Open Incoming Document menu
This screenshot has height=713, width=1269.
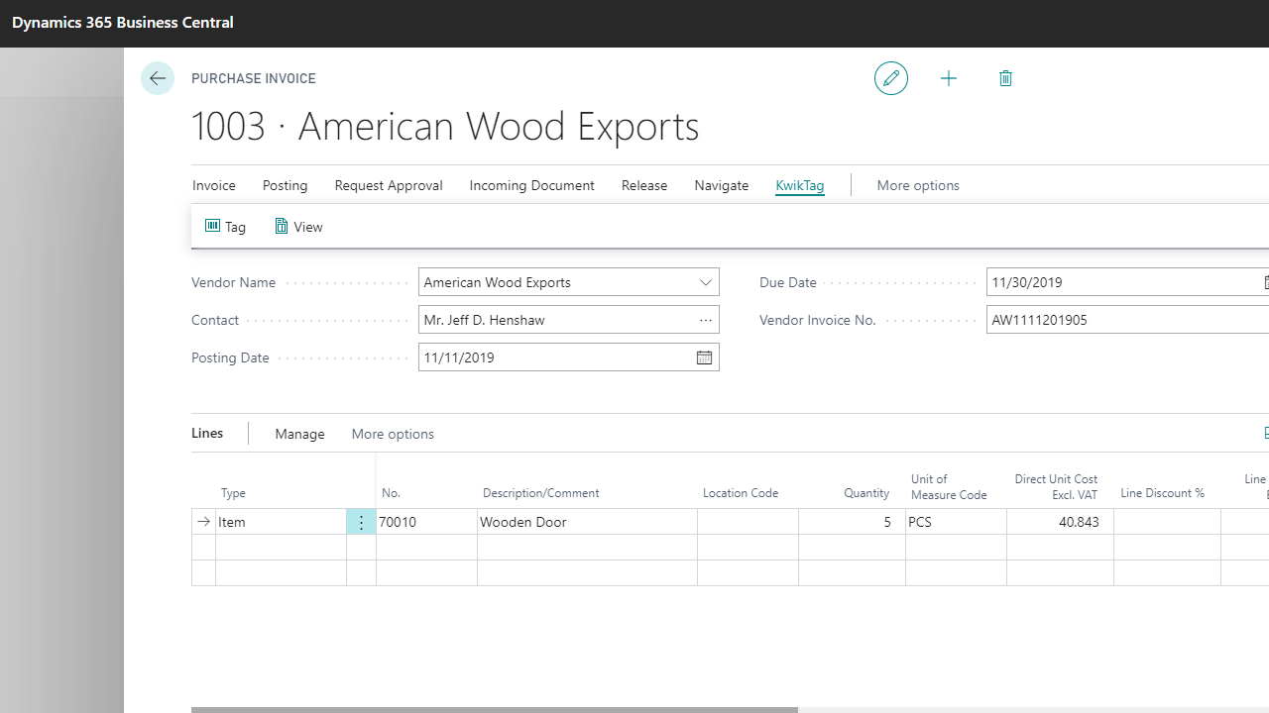[532, 185]
